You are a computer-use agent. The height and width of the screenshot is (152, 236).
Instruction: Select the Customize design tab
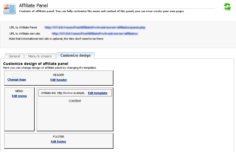[76, 56]
